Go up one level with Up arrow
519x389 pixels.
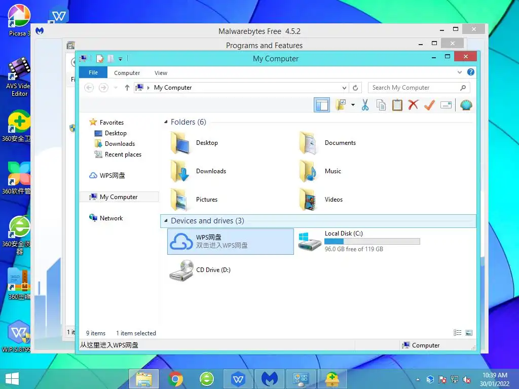(x=127, y=88)
